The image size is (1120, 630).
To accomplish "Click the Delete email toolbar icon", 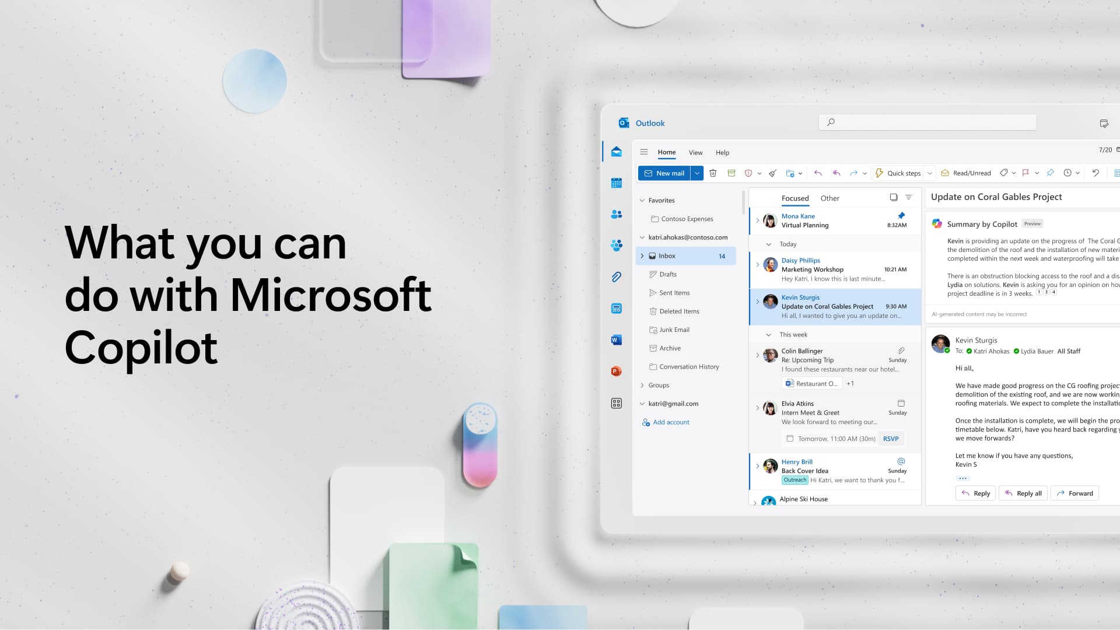I will pos(712,172).
